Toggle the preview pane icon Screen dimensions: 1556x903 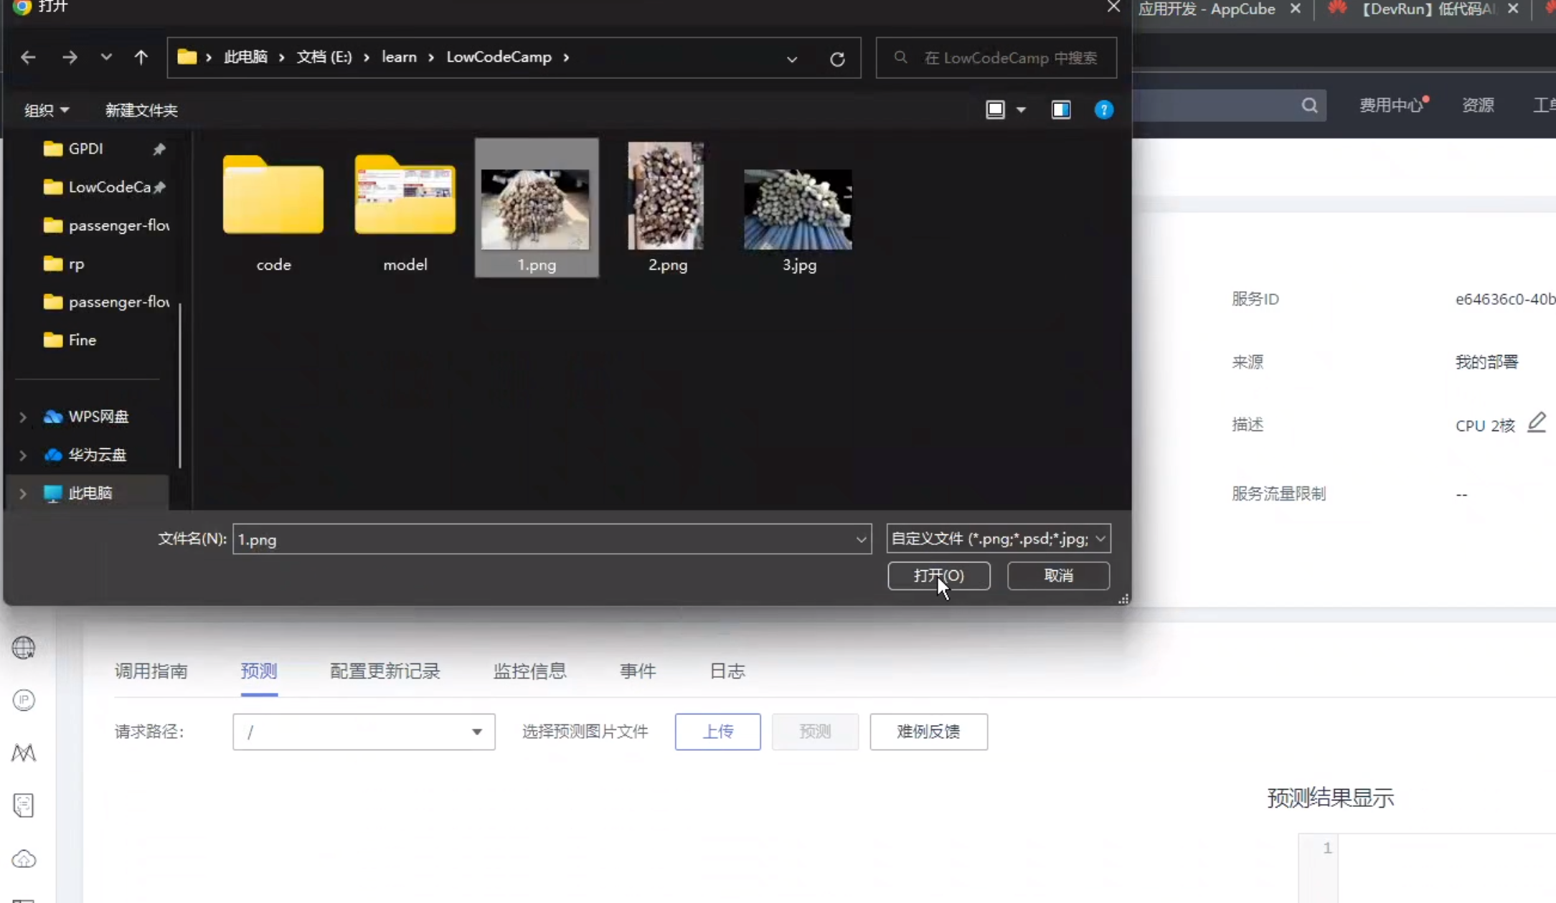1060,110
